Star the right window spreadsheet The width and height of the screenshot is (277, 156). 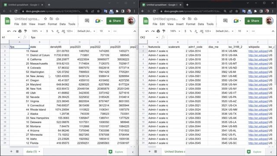tap(184, 19)
